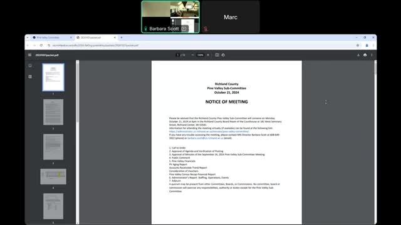Open the Chrome tab search dropdown
The height and width of the screenshot is (225, 401).
point(28,37)
